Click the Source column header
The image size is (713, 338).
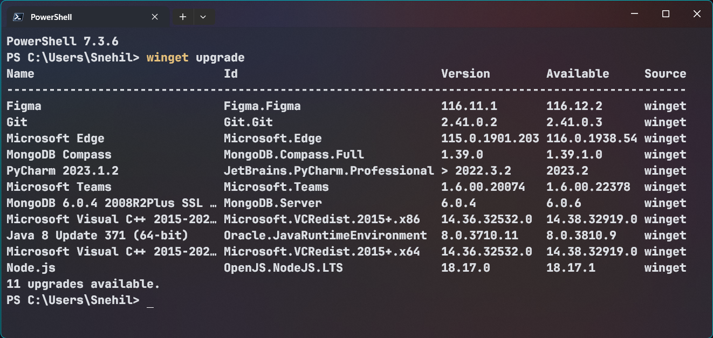pyautogui.click(x=665, y=74)
